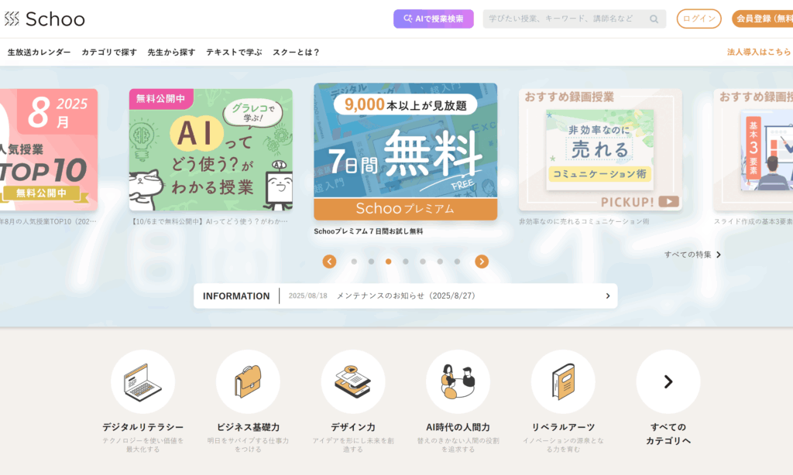Open the デジタルリテラシー laptop icon

tap(142, 381)
